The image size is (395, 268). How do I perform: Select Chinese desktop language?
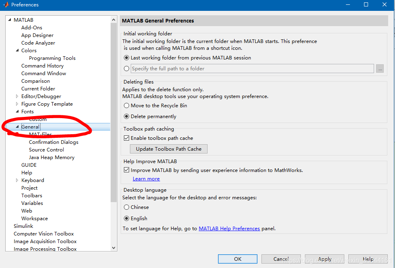(126, 207)
